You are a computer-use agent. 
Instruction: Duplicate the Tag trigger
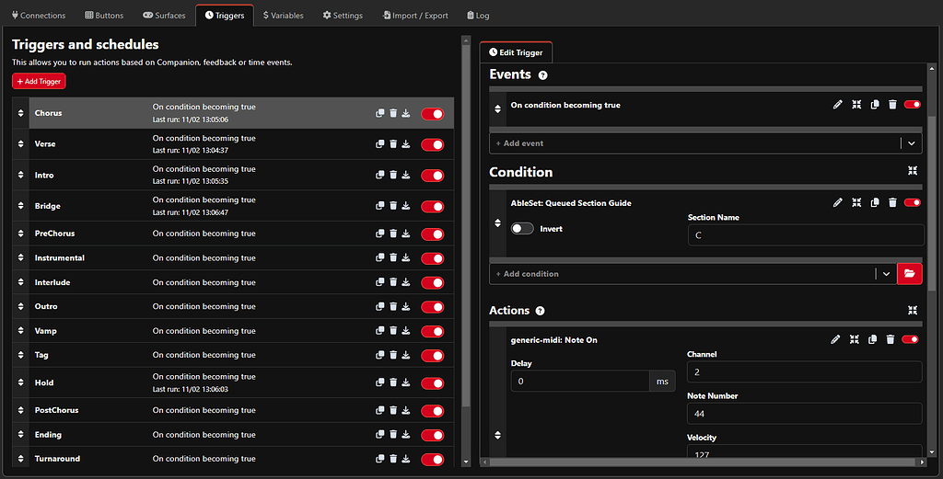click(x=379, y=355)
